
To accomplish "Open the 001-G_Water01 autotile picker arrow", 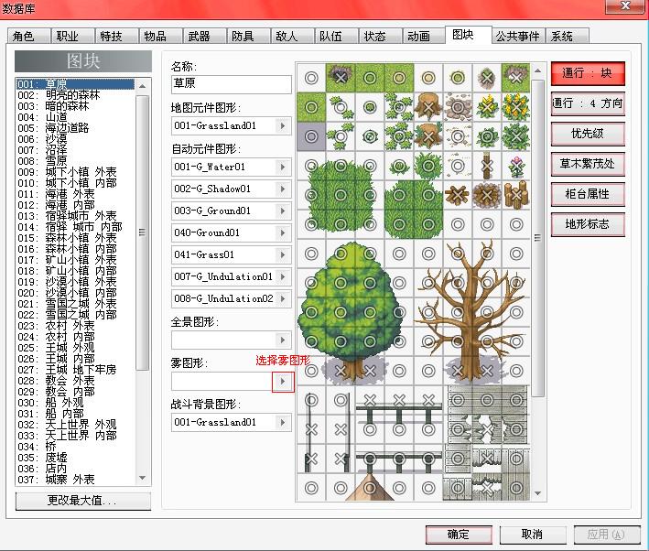I will coord(283,167).
